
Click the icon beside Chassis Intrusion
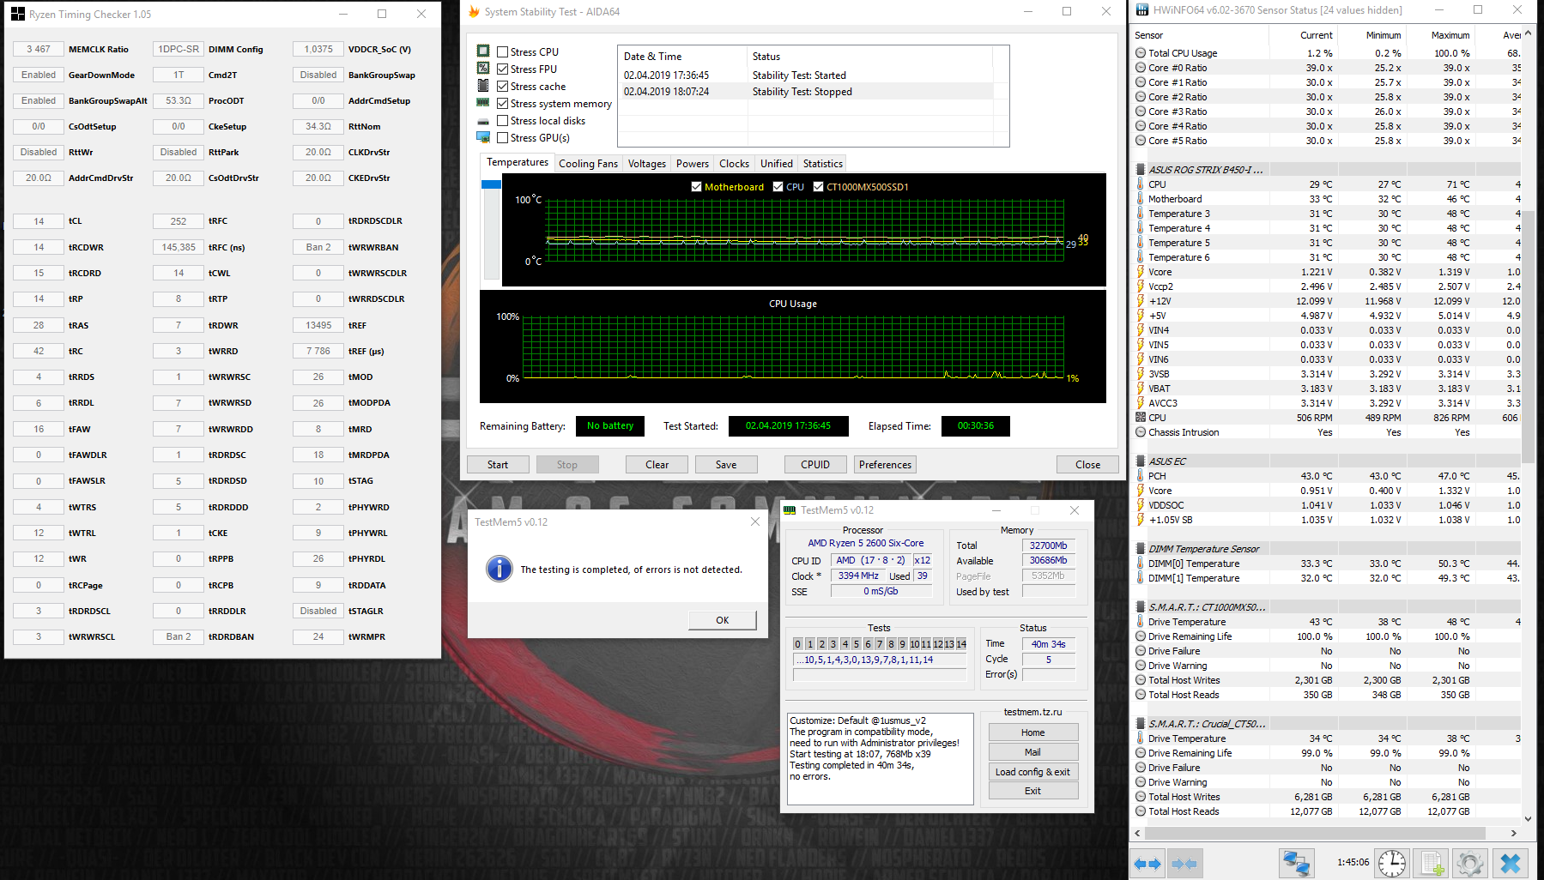[1141, 432]
